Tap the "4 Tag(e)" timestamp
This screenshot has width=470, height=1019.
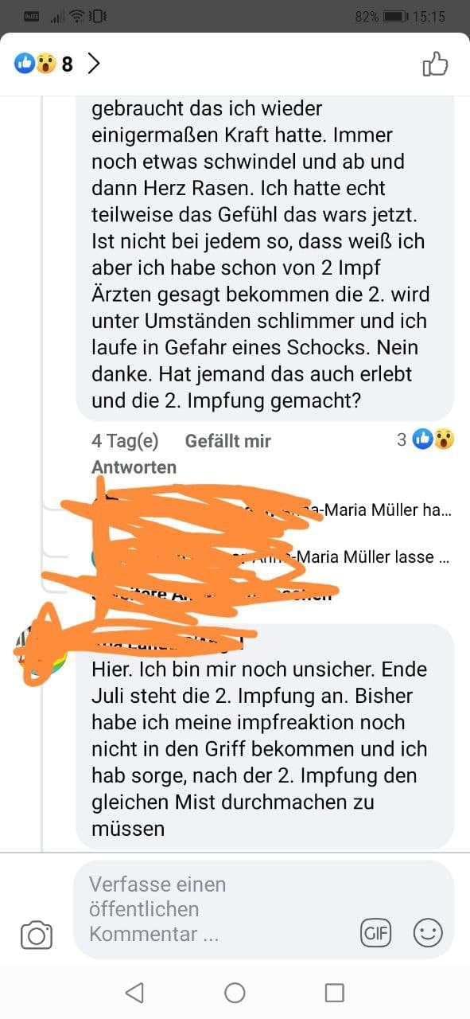click(x=125, y=441)
